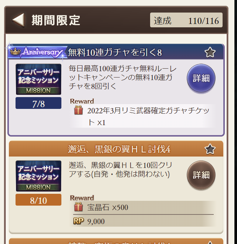Select the 邂逅、黒銀の翼ＨＬ討伐4 header bar

point(116,149)
